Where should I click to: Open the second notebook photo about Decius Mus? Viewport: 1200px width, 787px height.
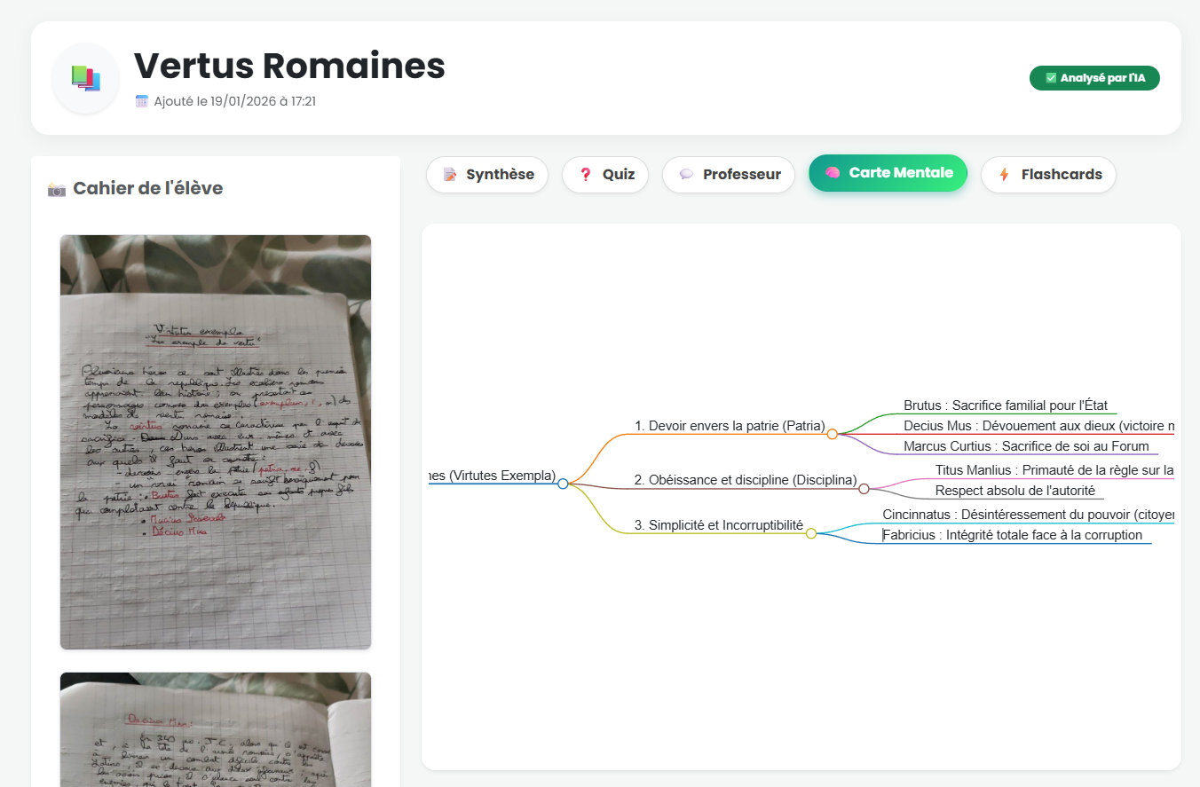pos(216,728)
